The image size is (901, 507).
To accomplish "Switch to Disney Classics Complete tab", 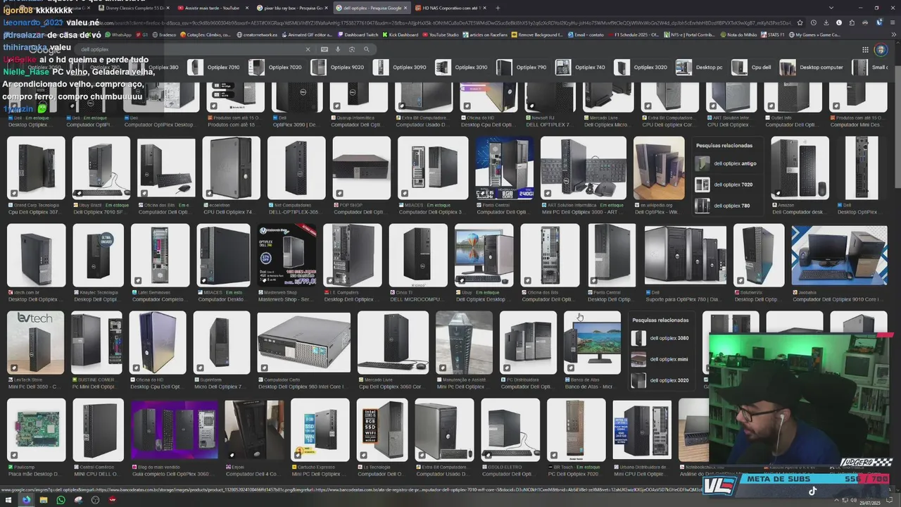I will 131,8.
